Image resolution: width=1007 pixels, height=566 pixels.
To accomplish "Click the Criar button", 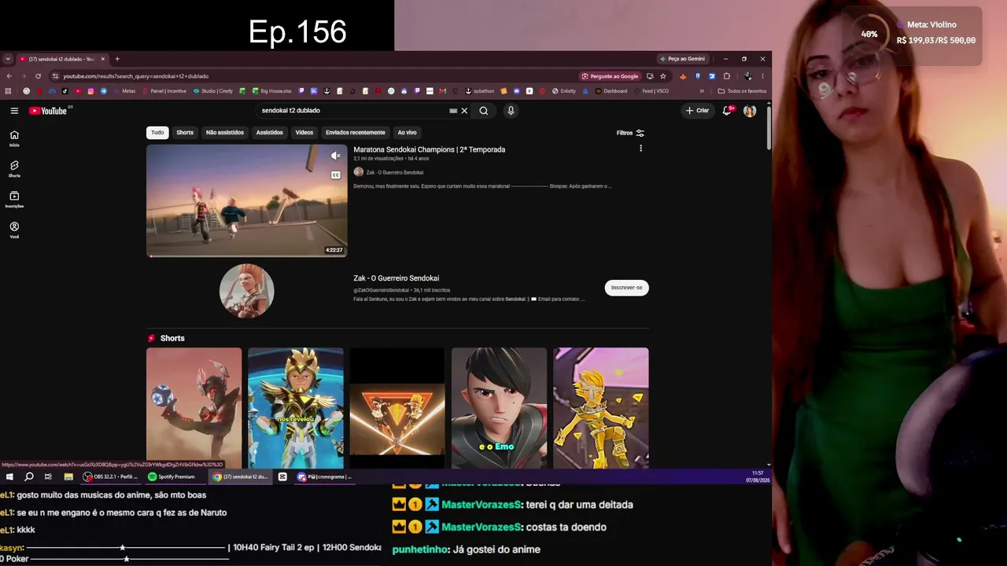I will tap(698, 111).
